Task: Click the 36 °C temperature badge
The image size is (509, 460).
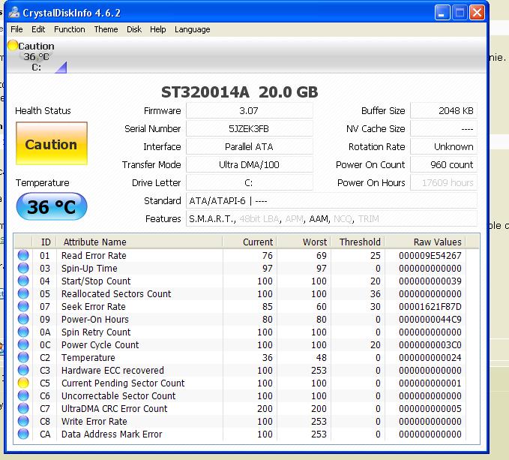Action: pyautogui.click(x=52, y=206)
